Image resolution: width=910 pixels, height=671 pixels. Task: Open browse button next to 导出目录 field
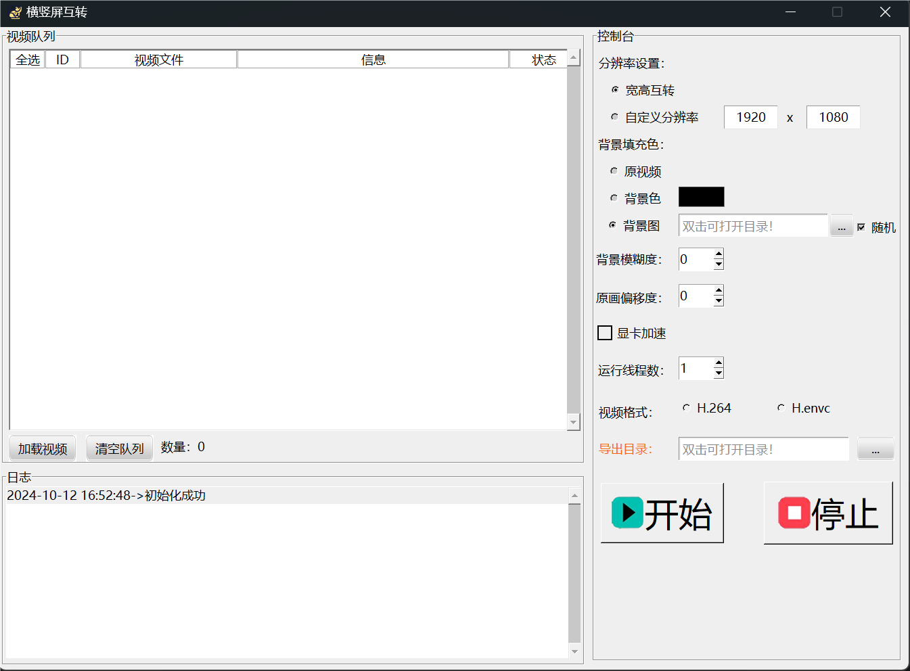[875, 449]
